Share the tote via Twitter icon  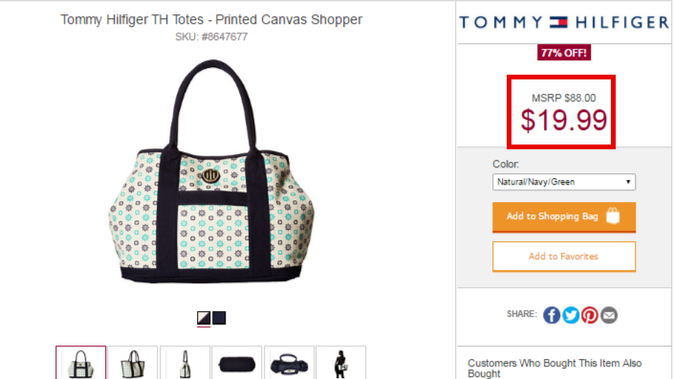571,315
